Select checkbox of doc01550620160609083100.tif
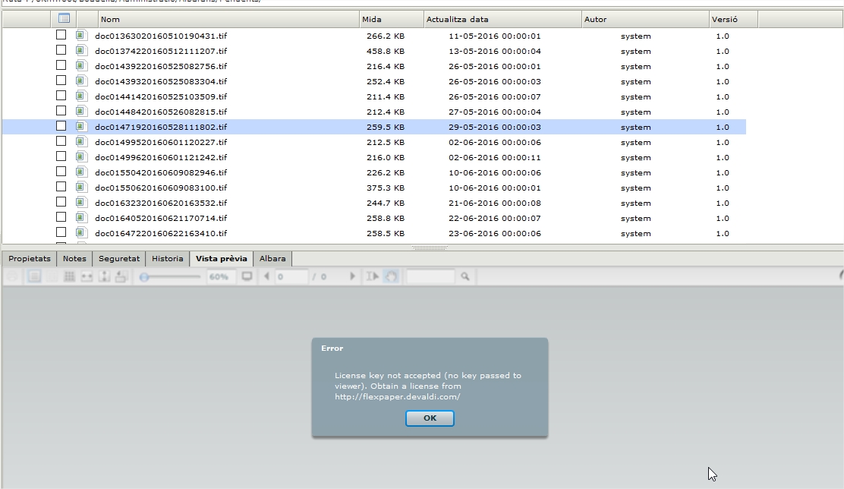This screenshot has width=844, height=489. (x=61, y=187)
